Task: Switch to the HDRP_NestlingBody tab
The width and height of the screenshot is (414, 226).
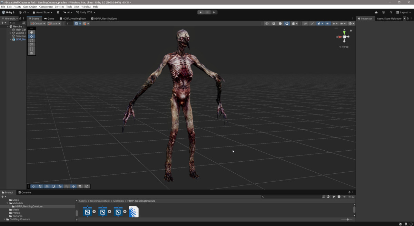Action: point(72,19)
